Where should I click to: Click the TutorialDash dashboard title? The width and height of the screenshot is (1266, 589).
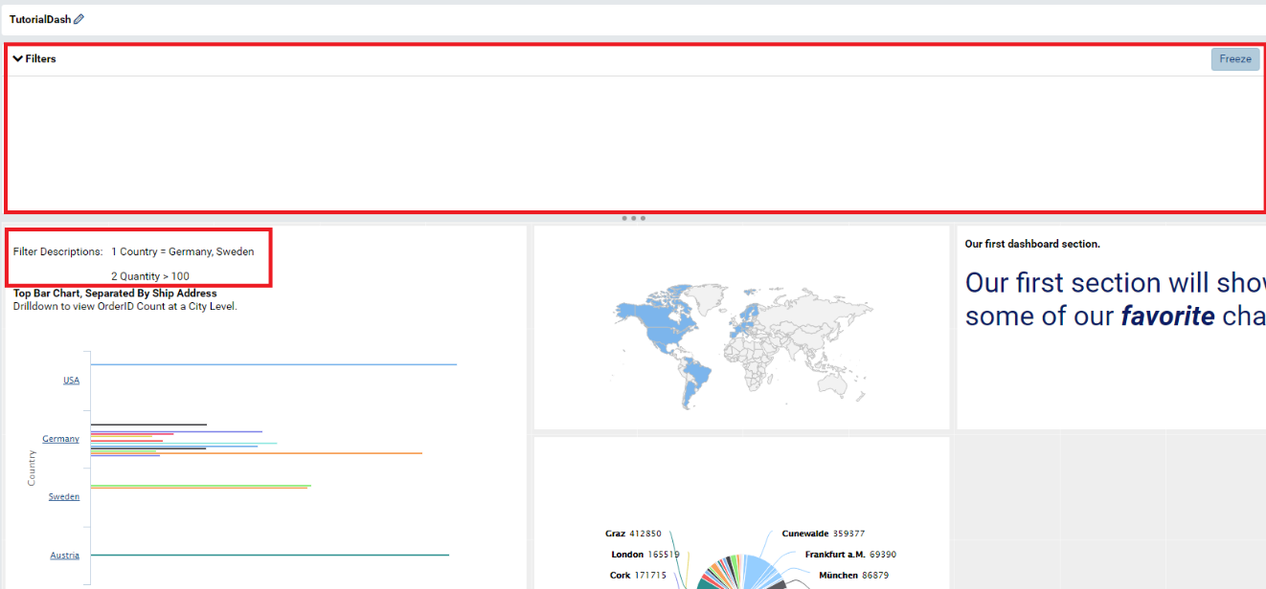coord(40,19)
